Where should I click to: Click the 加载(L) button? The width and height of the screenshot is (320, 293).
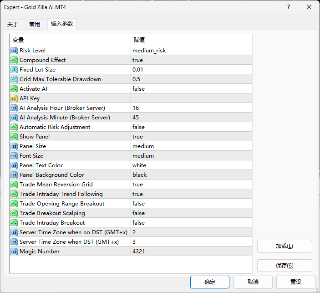tap(284, 246)
